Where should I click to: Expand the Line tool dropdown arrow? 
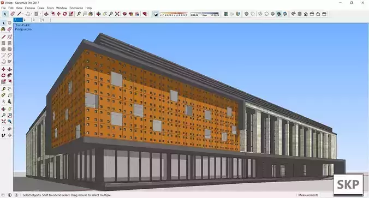click(23, 14)
